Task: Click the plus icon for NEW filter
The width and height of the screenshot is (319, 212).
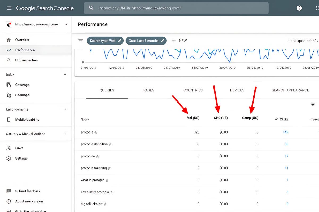Action: coord(174,41)
